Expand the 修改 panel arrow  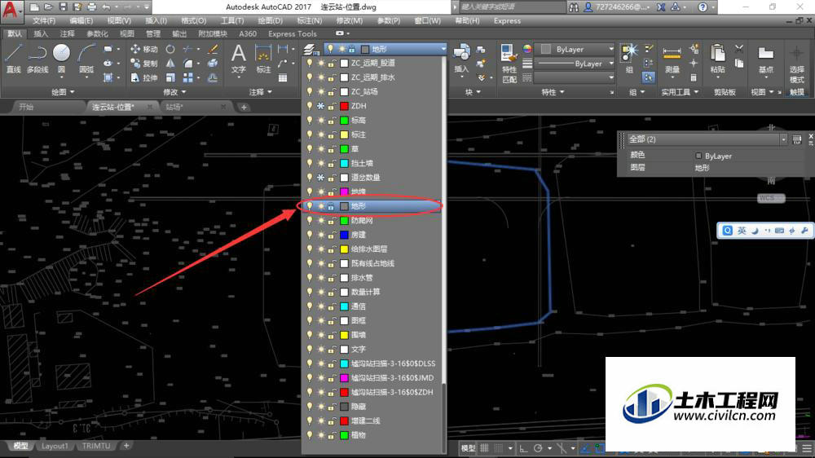click(x=184, y=92)
